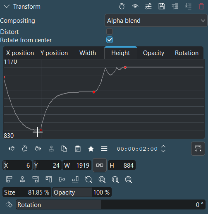
Task: Go to the next keyframe
Action: click(38, 149)
